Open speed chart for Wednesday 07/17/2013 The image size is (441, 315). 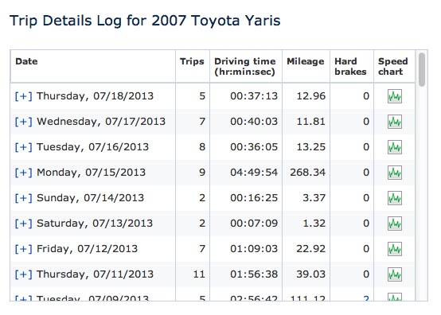(x=395, y=122)
